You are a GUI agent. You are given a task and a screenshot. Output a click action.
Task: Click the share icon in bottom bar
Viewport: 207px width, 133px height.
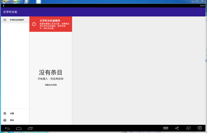tap(177, 128)
